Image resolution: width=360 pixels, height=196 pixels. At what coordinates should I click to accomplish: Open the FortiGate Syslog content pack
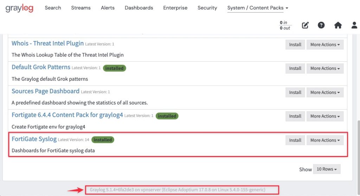pyautogui.click(x=34, y=139)
